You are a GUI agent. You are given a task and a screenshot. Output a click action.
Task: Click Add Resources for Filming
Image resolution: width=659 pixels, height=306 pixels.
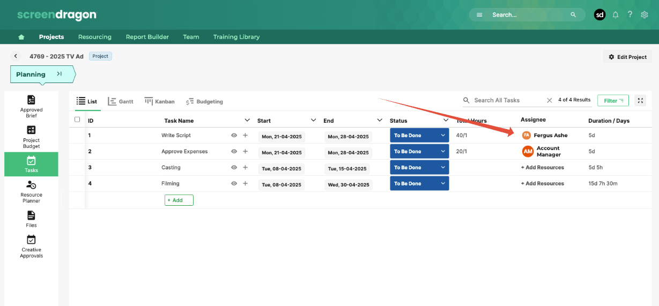543,184
